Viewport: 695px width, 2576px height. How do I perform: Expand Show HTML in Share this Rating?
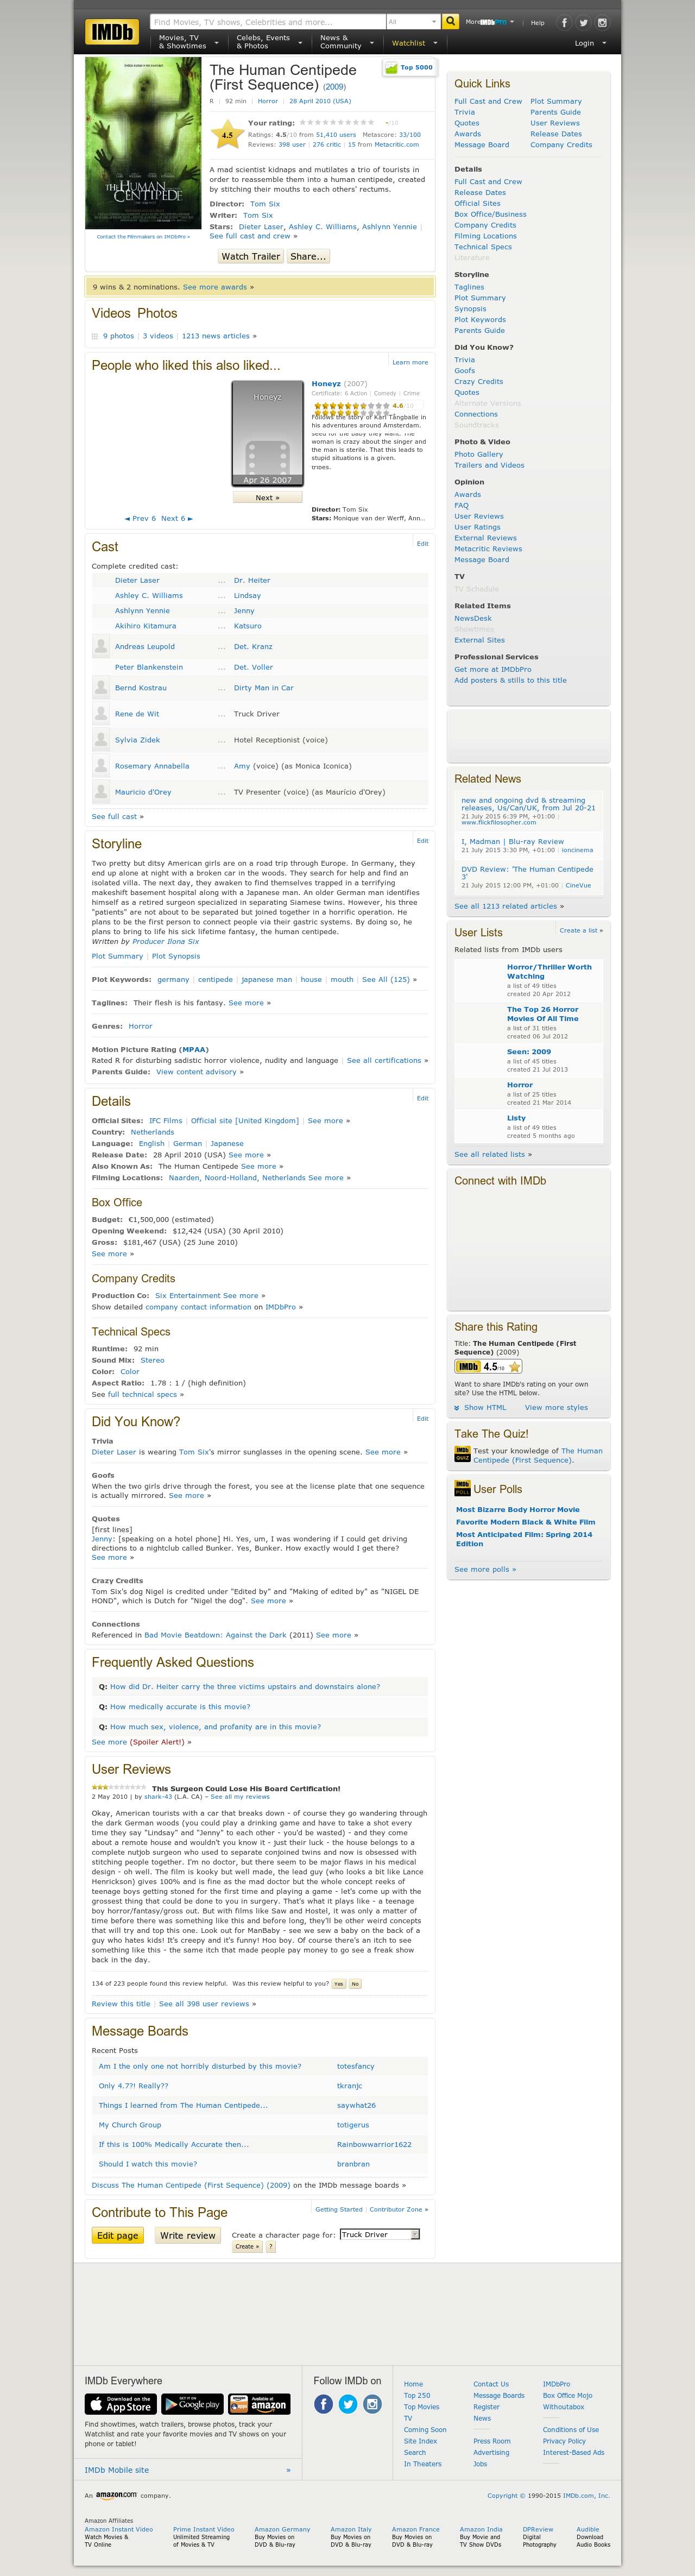click(480, 1407)
